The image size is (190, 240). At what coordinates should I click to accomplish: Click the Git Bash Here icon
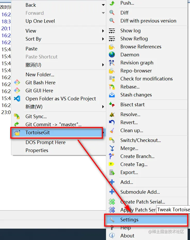[x=17, y=82]
